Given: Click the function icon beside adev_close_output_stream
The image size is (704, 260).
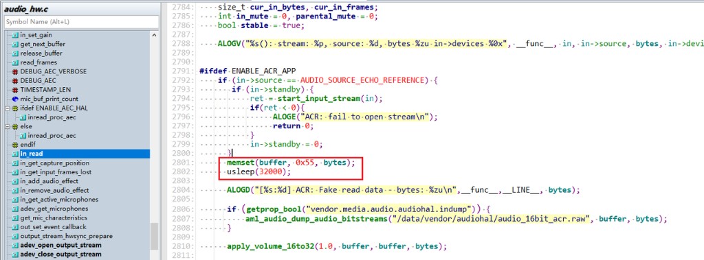Looking at the screenshot, I should pos(15,255).
